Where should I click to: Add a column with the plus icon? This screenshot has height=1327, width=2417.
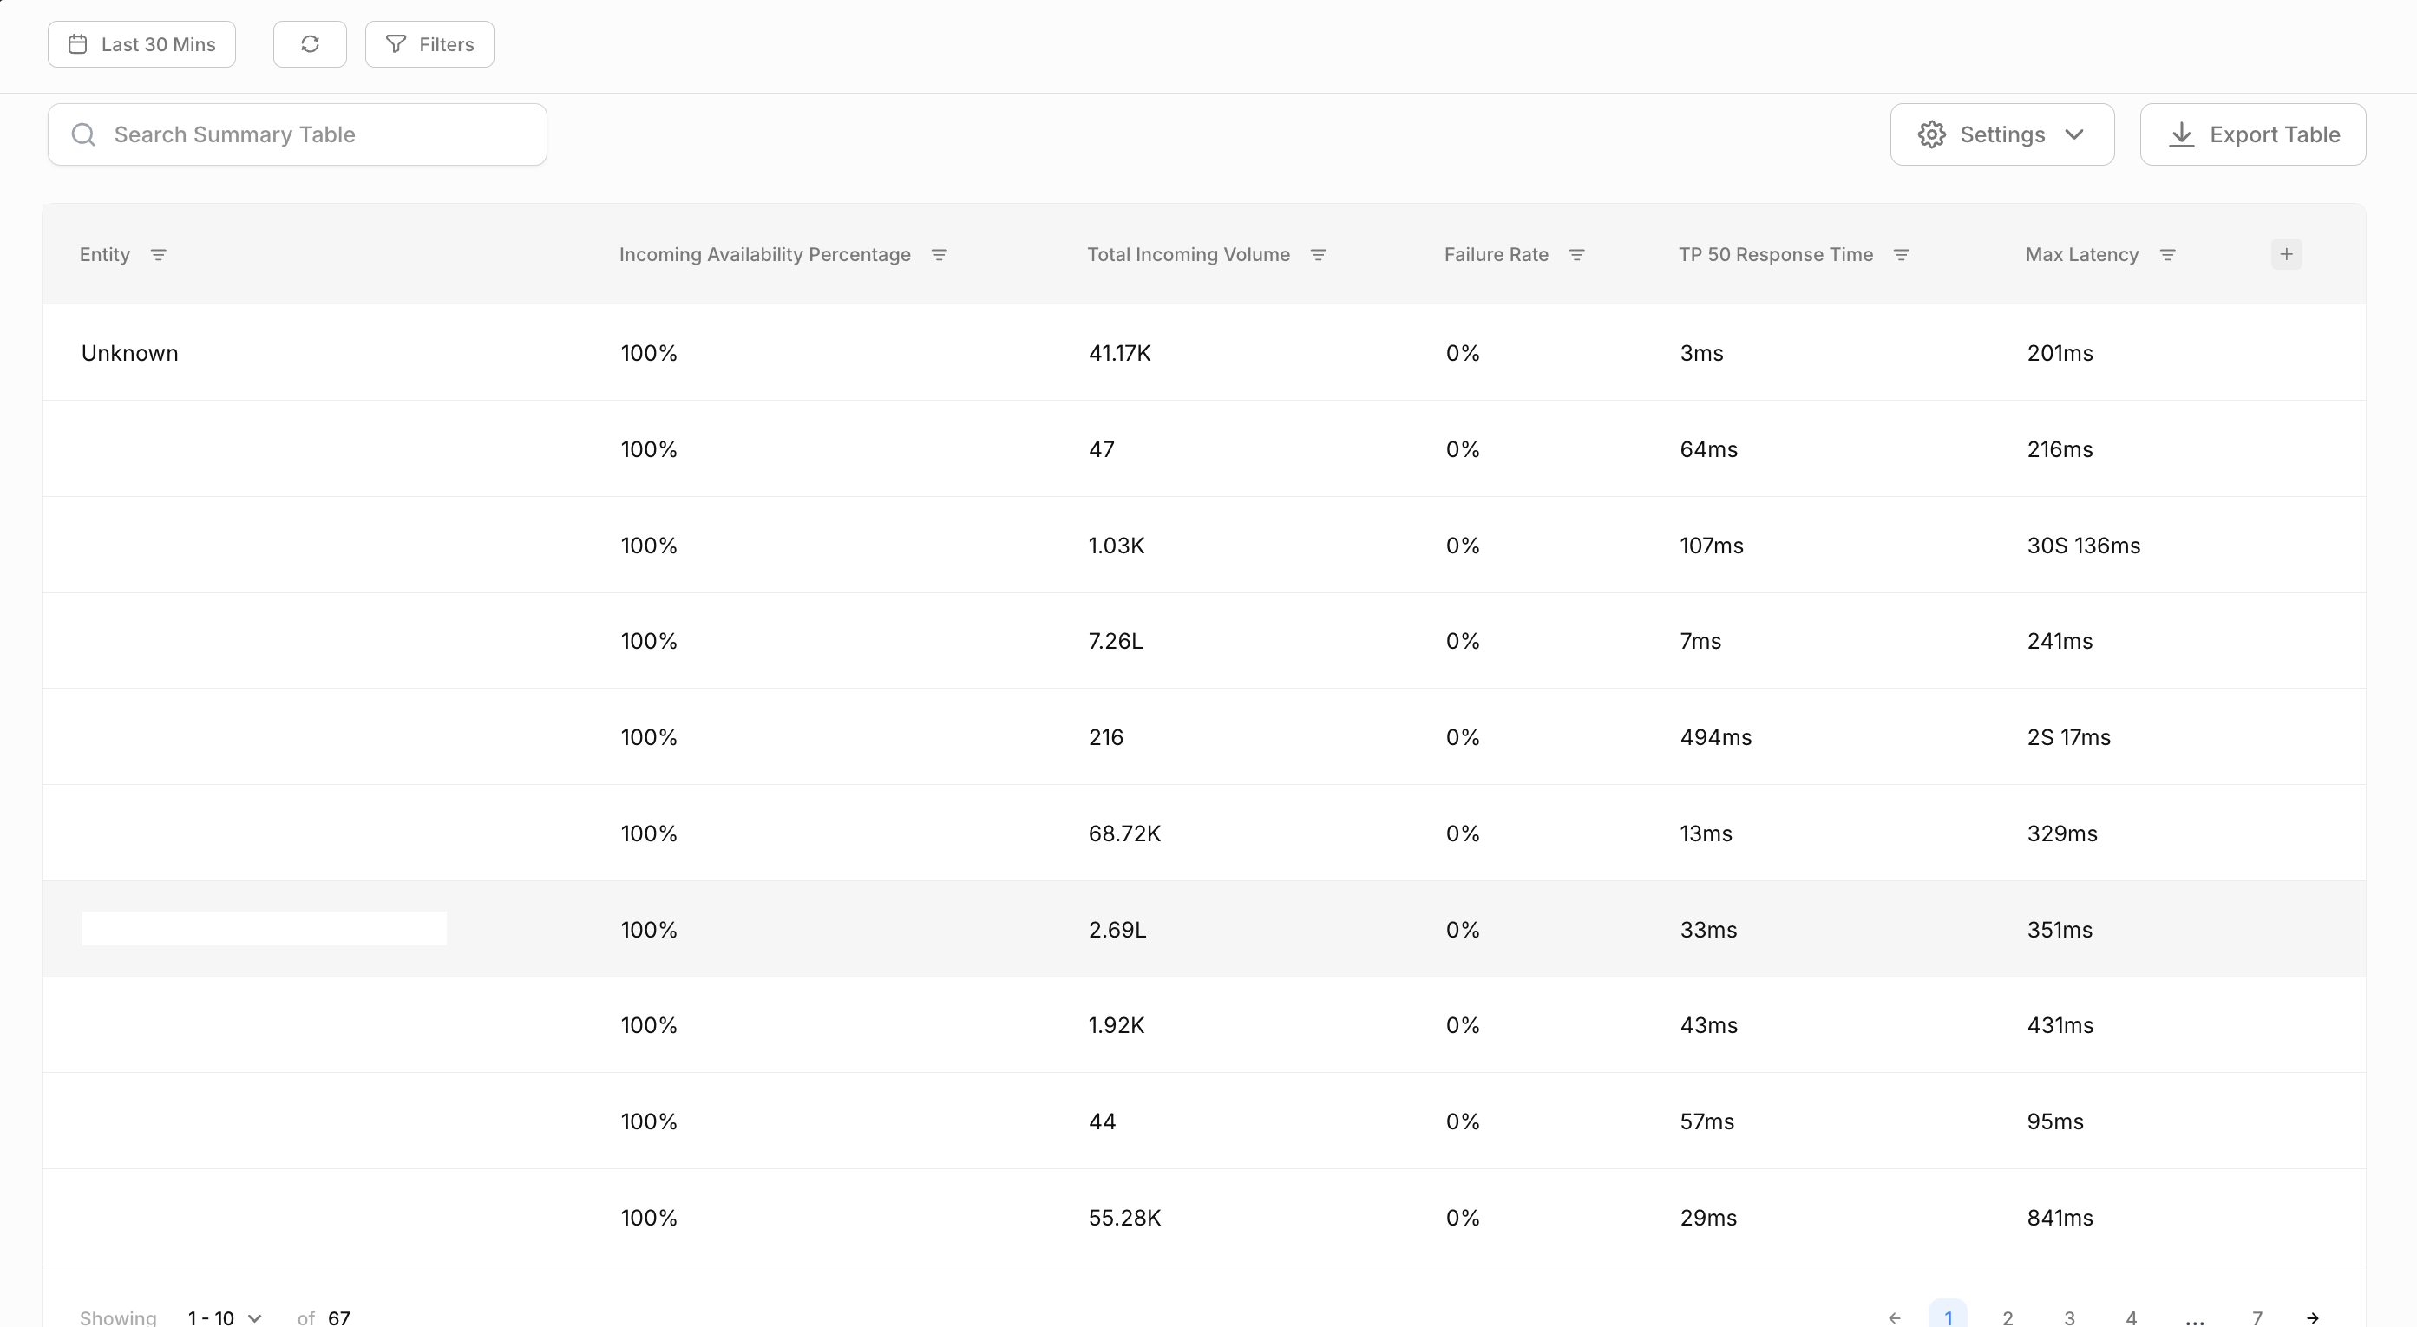(x=2286, y=254)
